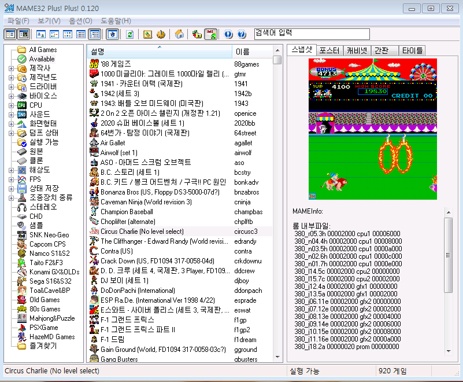Expand the 사운드 tree node
The image size is (463, 382).
point(11,115)
